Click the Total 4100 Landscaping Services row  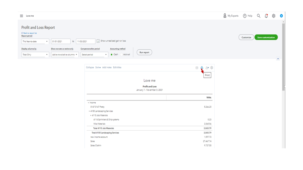tap(150, 133)
